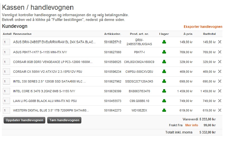The height and width of the screenshot is (141, 228).
Task: Edit quantity field for Western Digital Blue
Action: (x=6, y=110)
